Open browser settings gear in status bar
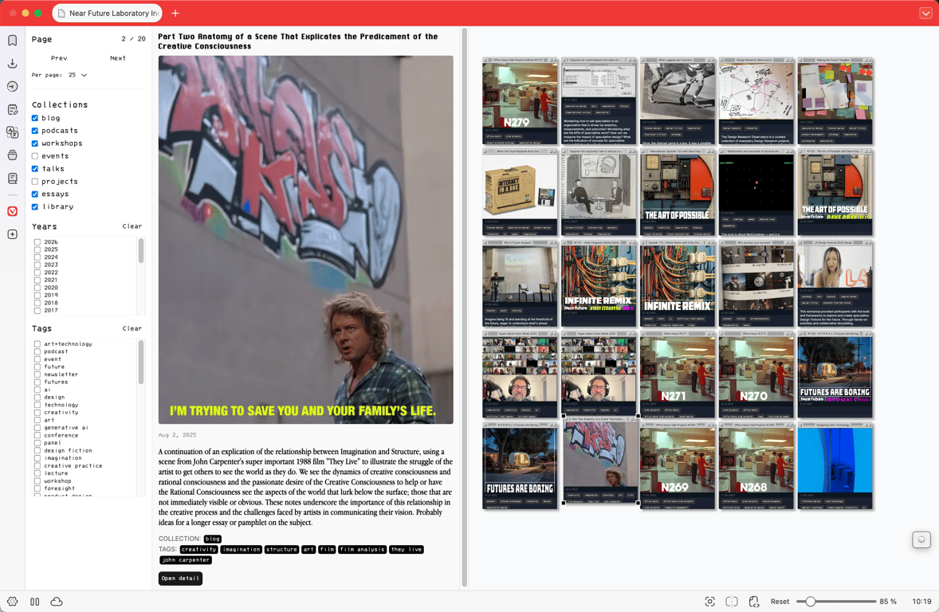Image resolution: width=939 pixels, height=612 pixels. [x=12, y=601]
